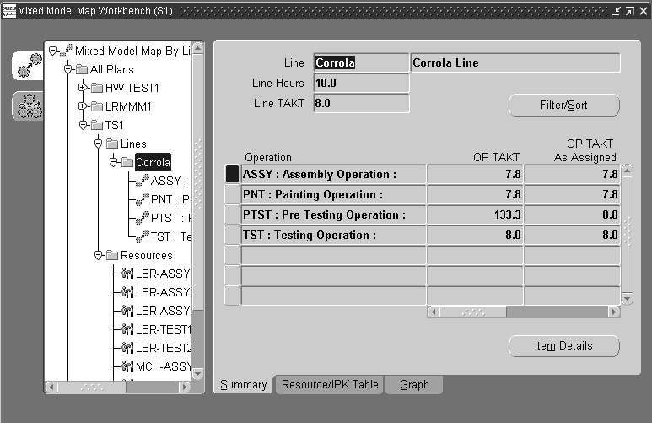Click ASSY : Assembly Operation cell
The height and width of the screenshot is (423, 652).
333,174
